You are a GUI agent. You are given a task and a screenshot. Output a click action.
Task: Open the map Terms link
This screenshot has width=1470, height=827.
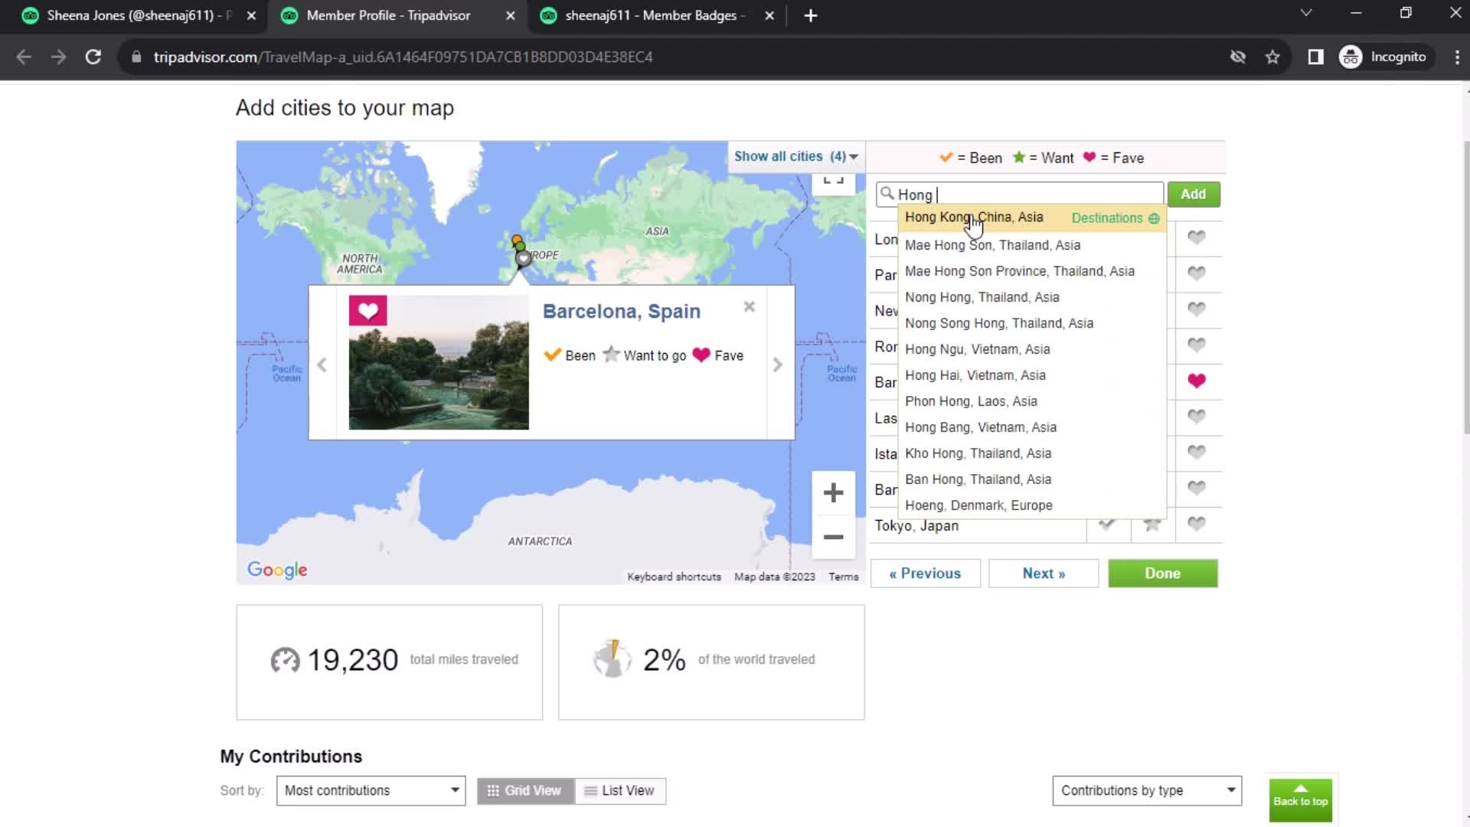[843, 577]
